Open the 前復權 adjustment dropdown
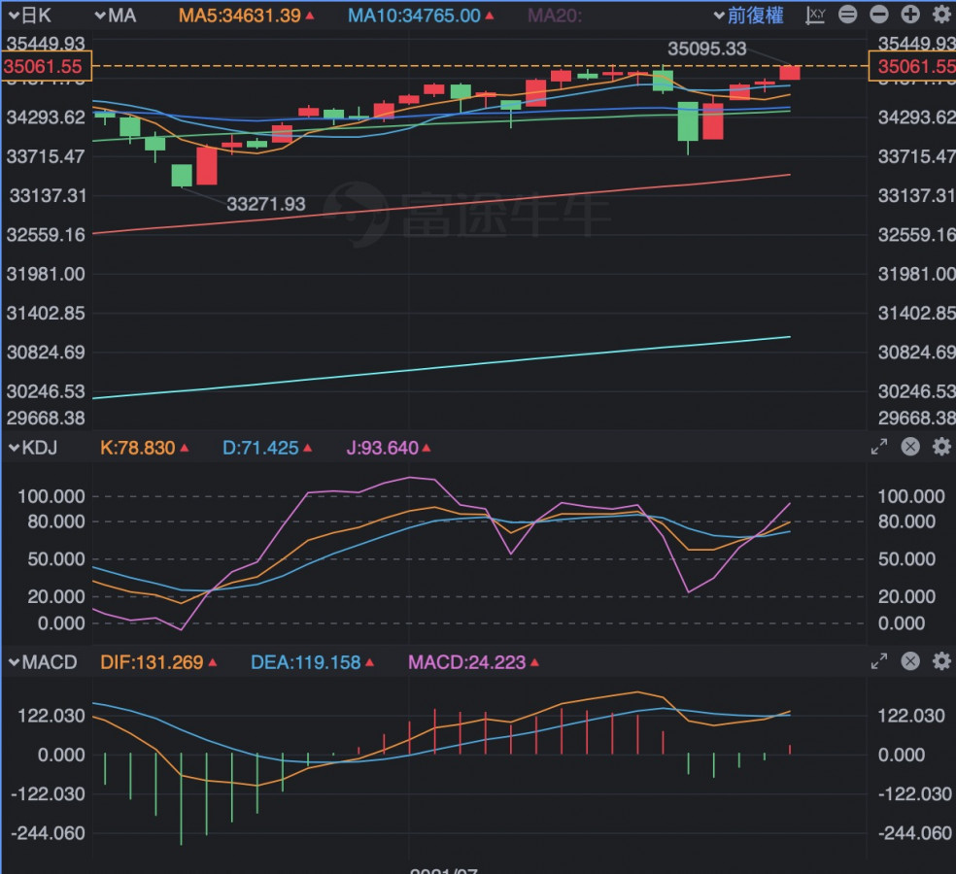Screen dimensions: 956x874 pos(747,16)
